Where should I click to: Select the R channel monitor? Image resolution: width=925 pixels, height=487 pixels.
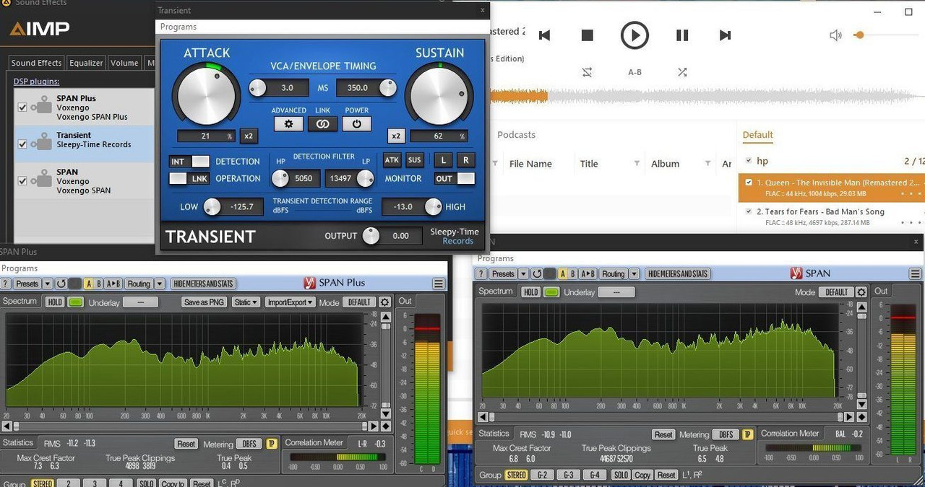tap(466, 160)
